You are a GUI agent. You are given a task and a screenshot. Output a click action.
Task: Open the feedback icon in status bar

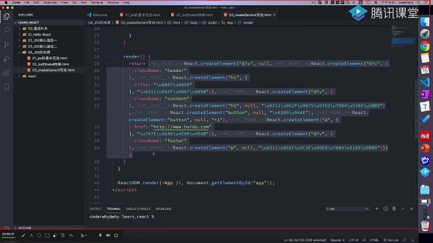(x=405, y=240)
